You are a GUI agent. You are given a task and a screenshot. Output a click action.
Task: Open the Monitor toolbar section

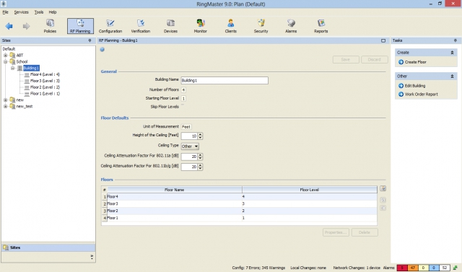coord(201,26)
